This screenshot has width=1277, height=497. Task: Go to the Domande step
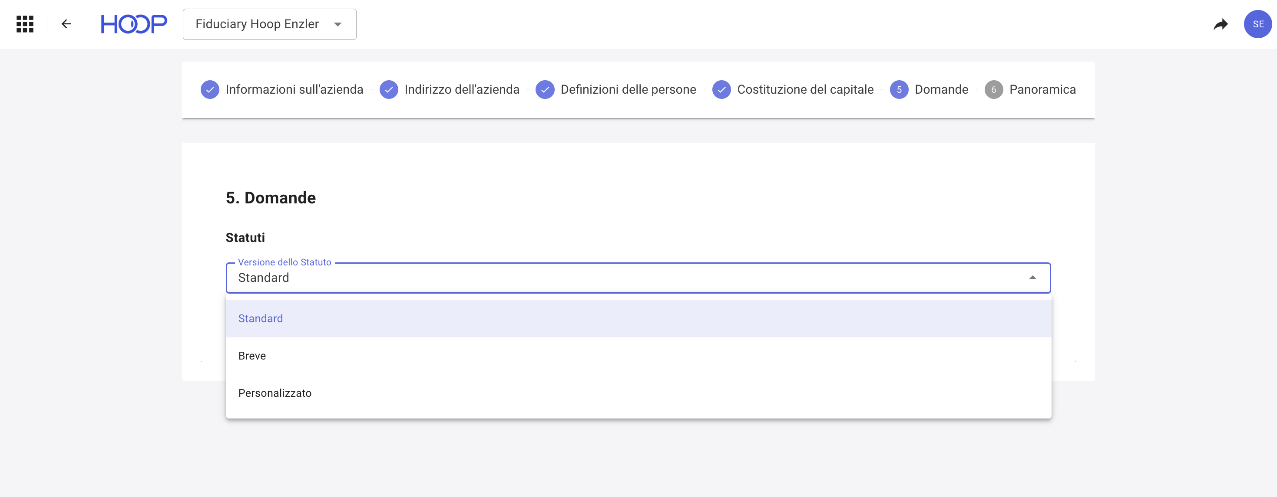[941, 90]
